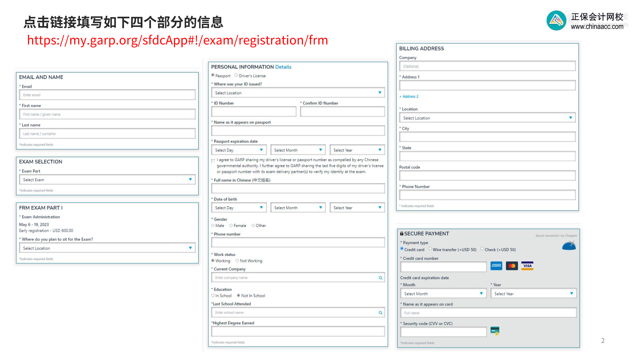
Task: Select the Driver's License radio option
Action: tap(236, 75)
